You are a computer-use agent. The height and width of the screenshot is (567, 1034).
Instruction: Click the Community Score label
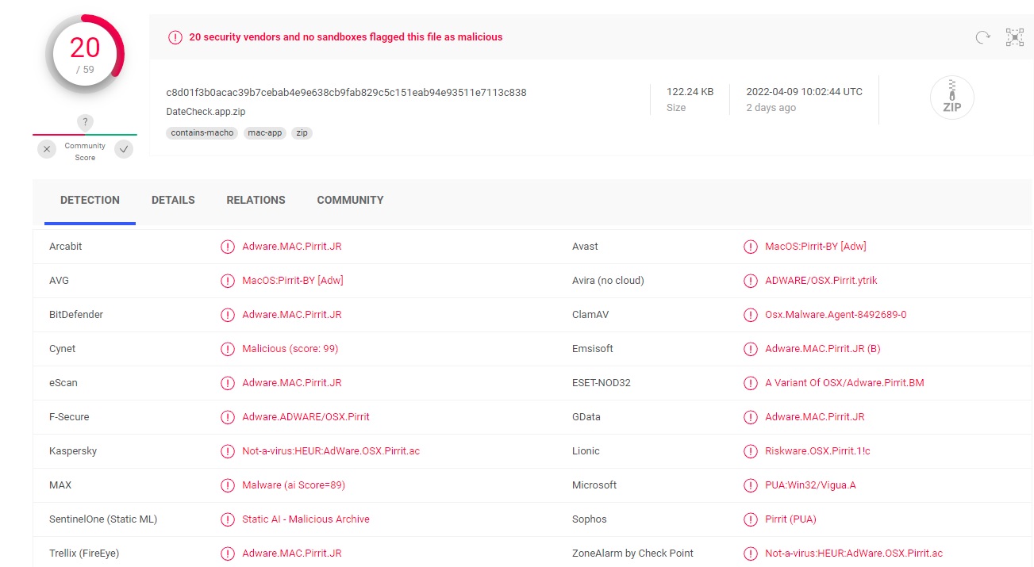(x=85, y=151)
